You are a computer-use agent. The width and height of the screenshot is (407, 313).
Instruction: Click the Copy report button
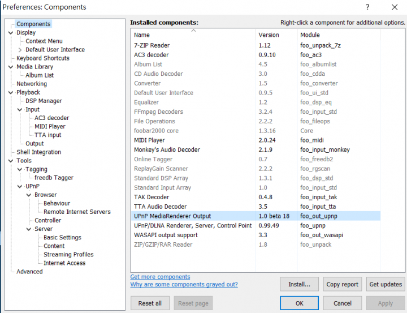[343, 284]
